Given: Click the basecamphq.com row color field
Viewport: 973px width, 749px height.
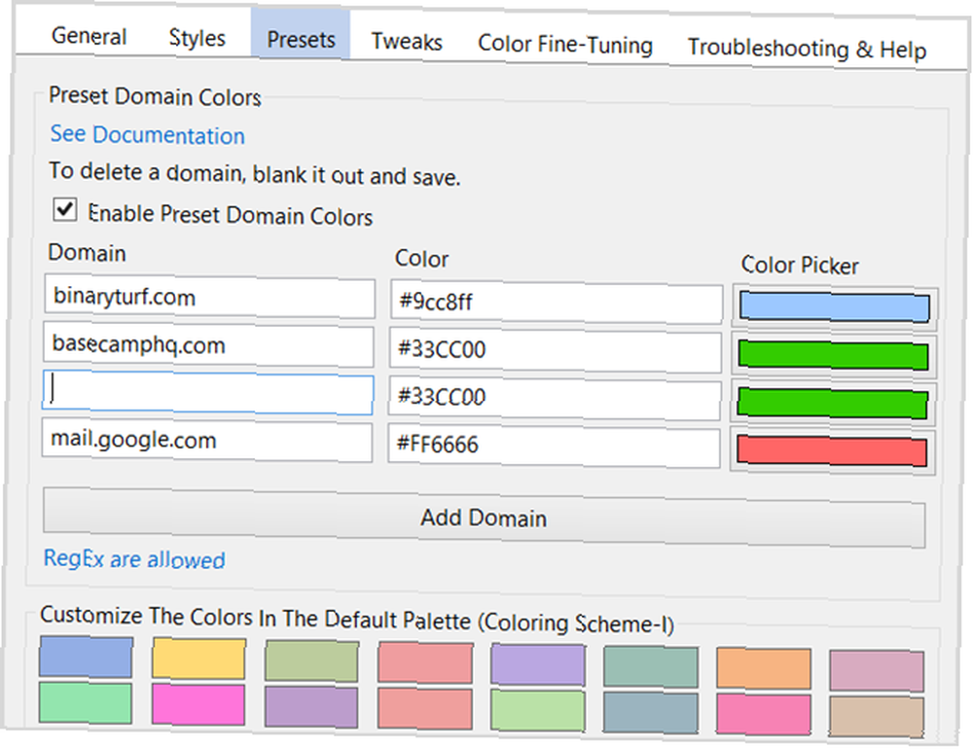Looking at the screenshot, I should click(x=556, y=350).
